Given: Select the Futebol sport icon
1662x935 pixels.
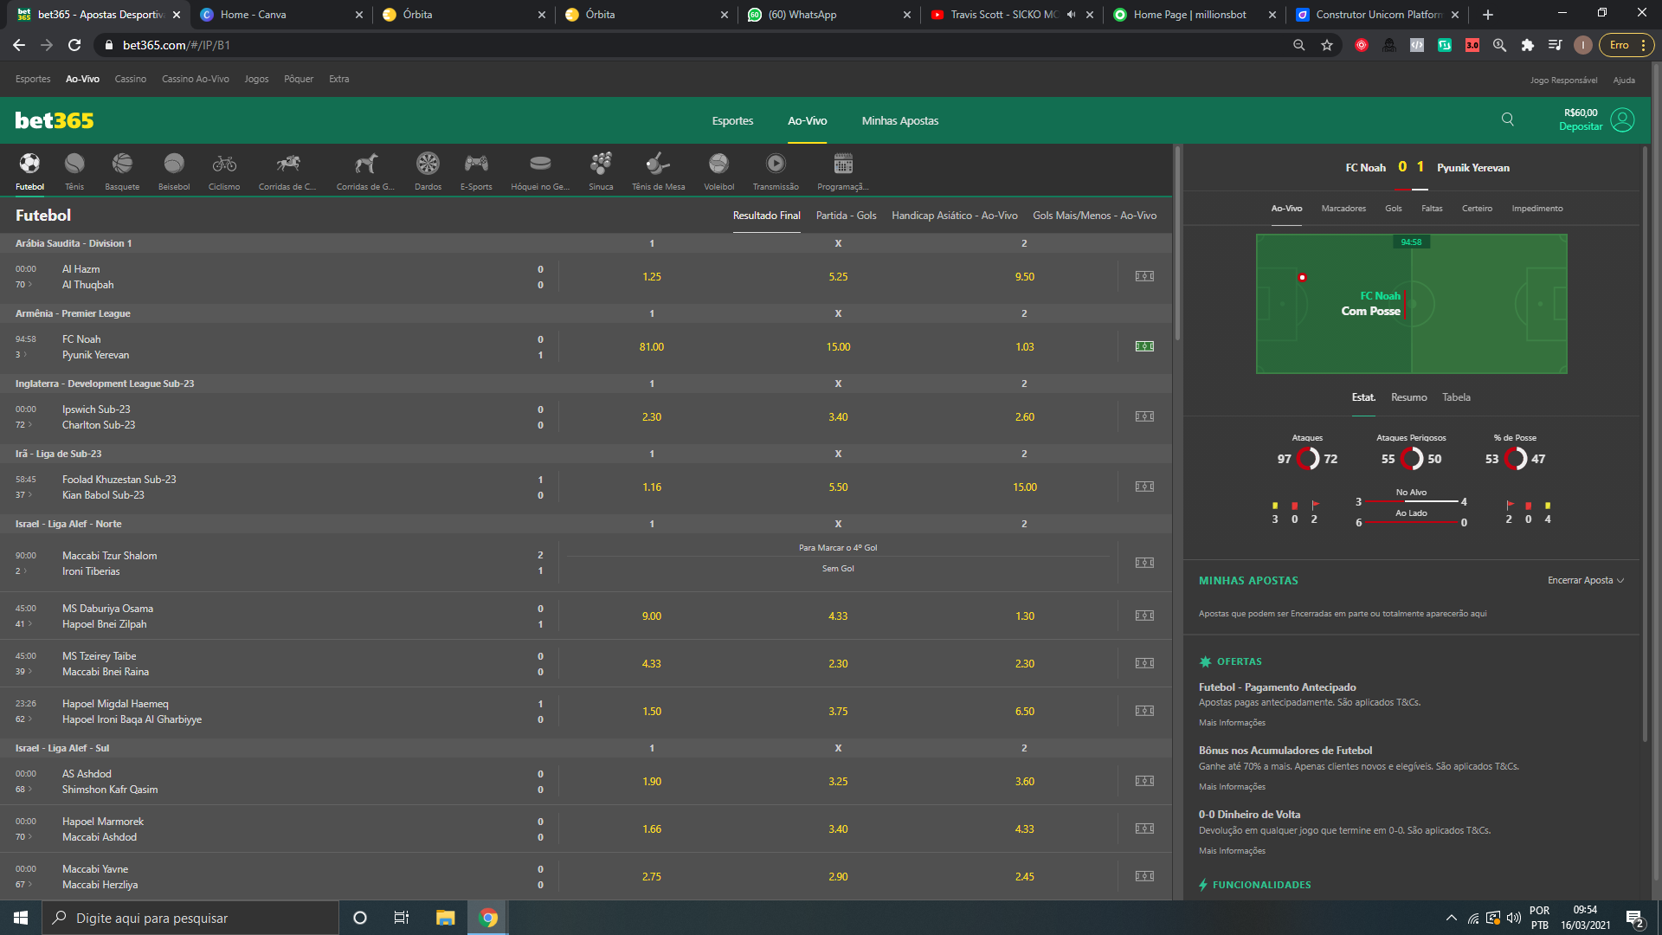Looking at the screenshot, I should (x=29, y=164).
